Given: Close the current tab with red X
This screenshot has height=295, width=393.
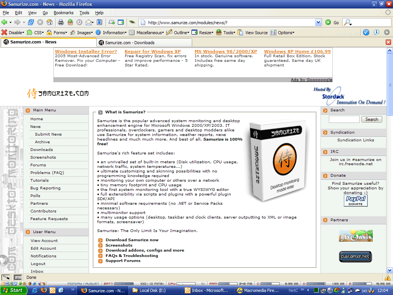Looking at the screenshot, I should click(388, 42).
